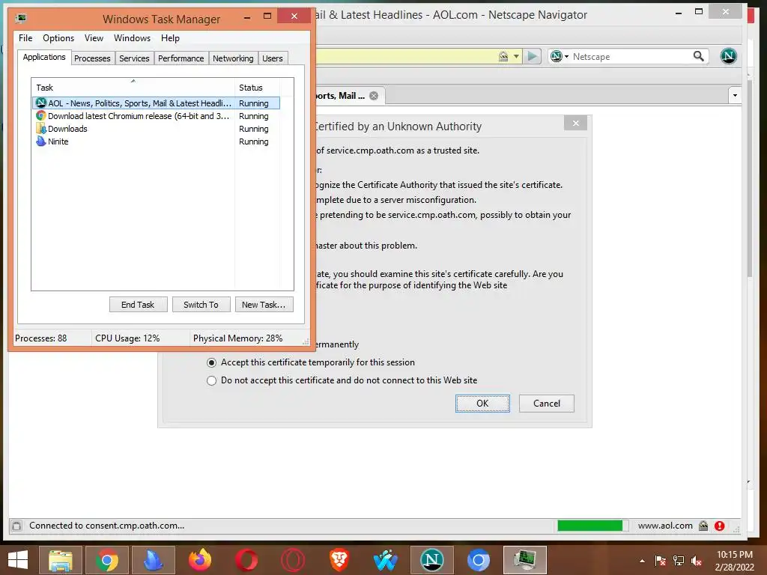767x575 pixels.
Task: Open the solid red Opera icon on the taskbar
Action: (x=246, y=560)
